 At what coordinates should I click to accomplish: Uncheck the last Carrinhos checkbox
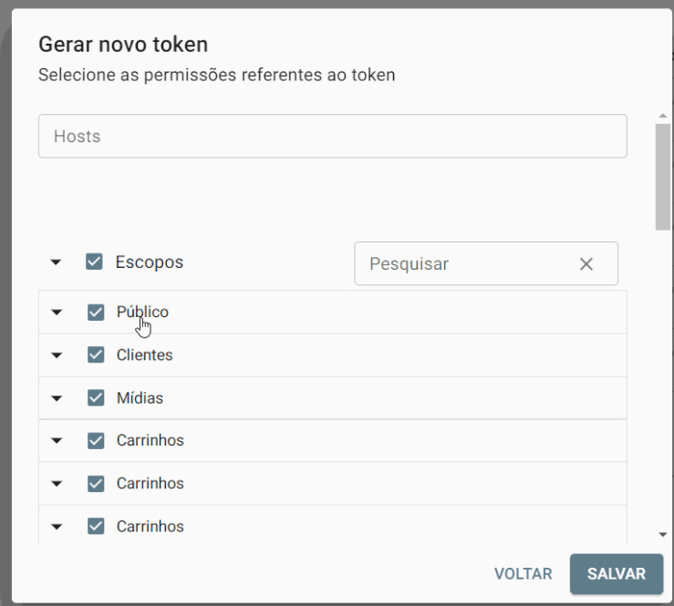[96, 527]
